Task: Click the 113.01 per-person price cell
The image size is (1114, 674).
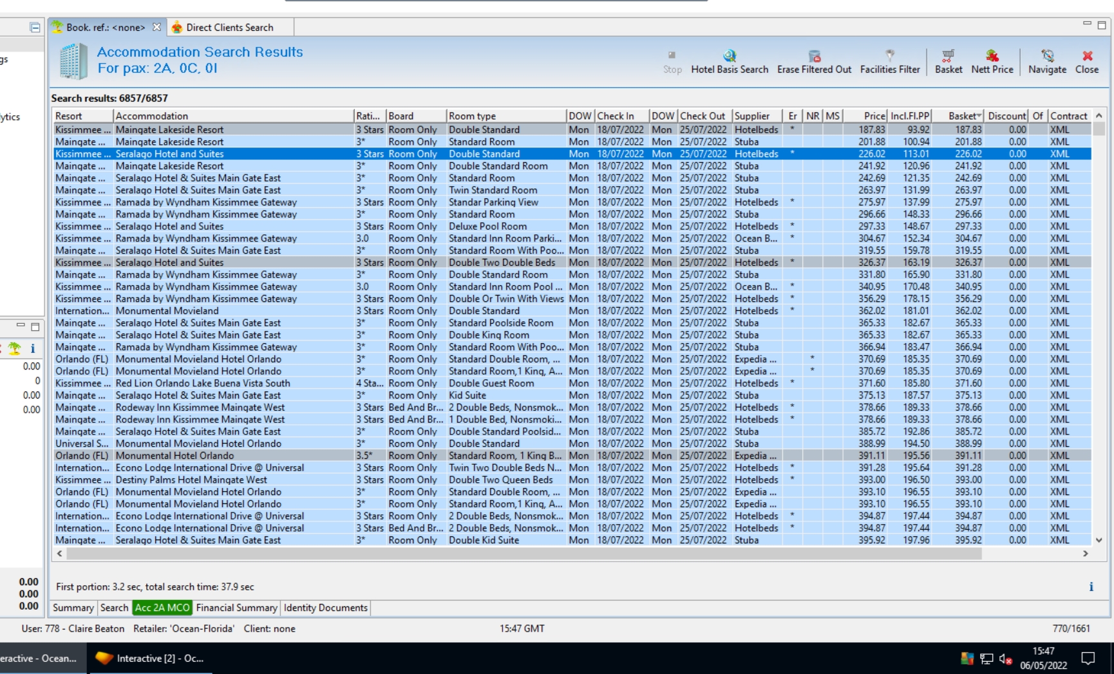Action: 910,154
